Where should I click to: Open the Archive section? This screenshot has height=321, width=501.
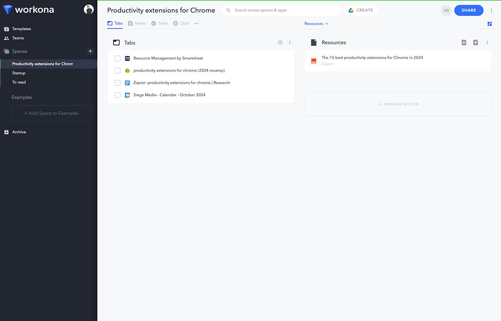[19, 132]
